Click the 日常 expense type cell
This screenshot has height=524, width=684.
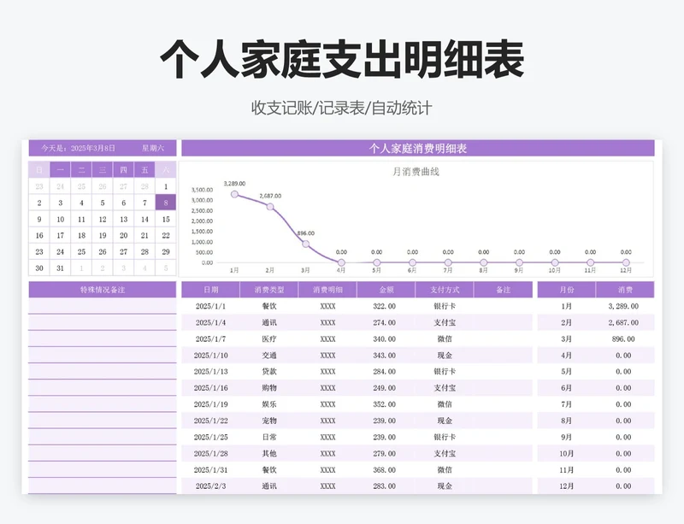click(269, 437)
